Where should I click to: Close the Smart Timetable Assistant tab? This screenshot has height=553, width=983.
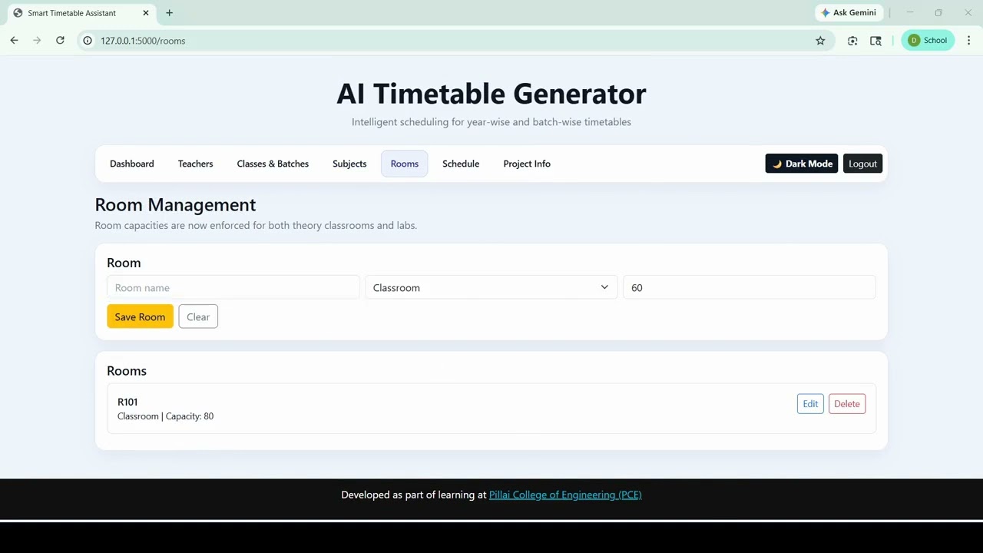coord(147,13)
